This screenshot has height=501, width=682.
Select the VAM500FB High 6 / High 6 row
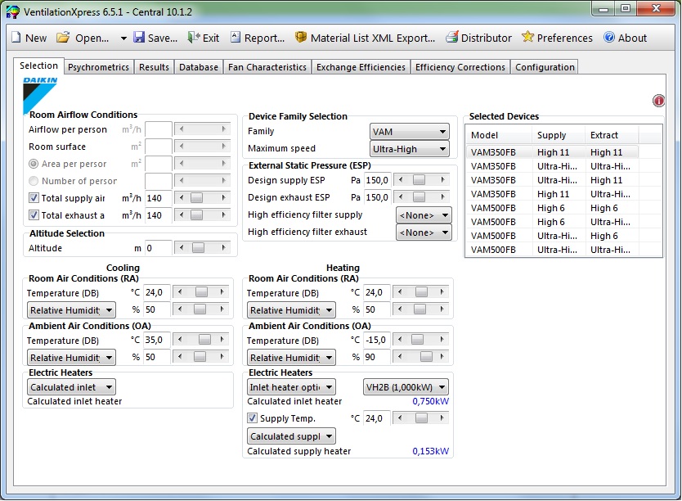click(x=552, y=208)
